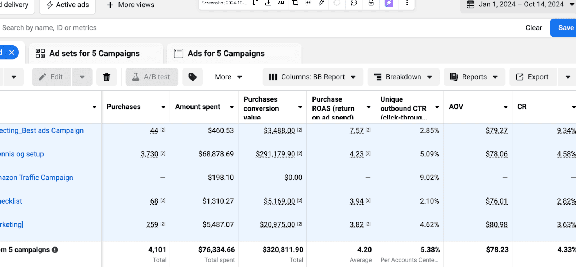The width and height of the screenshot is (576, 267).
Task: Toggle ALT text option in screenshot toolbar
Action: click(x=281, y=3)
